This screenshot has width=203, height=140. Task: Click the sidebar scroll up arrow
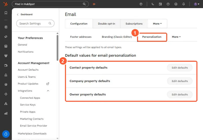(x=58, y=33)
